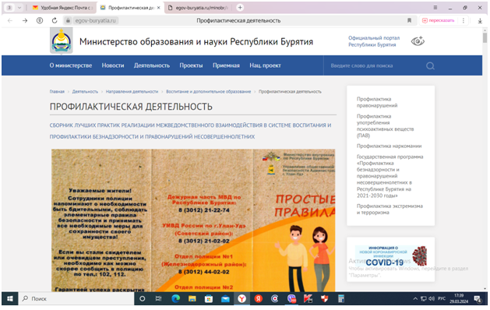Open the COVID-19 information banner
This screenshot has width=490, height=310.
pyautogui.click(x=390, y=256)
